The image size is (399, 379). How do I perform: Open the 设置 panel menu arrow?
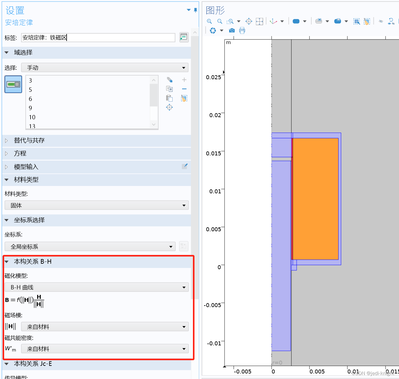point(189,10)
